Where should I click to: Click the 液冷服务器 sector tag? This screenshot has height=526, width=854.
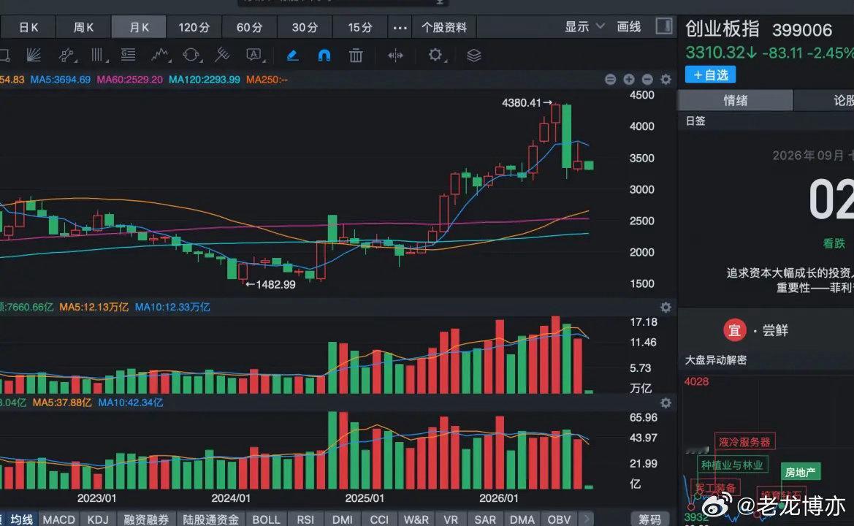click(744, 441)
